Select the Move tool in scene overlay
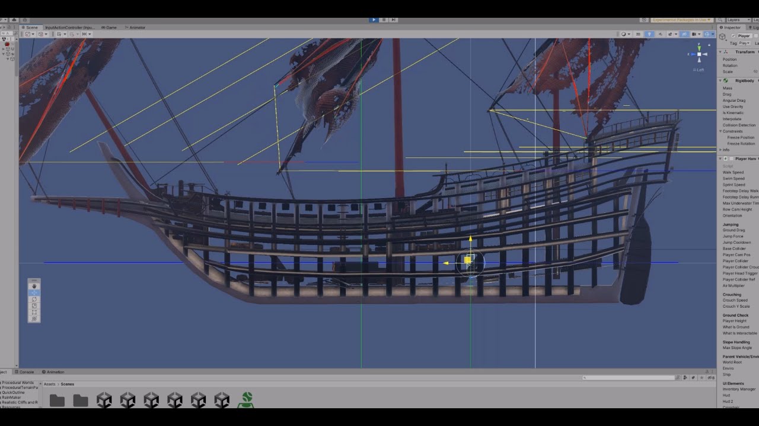Screen dimensions: 759x426 pos(34,292)
